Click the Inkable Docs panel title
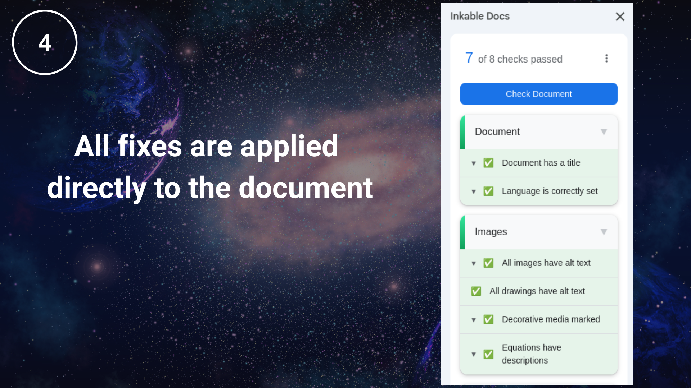Image resolution: width=691 pixels, height=388 pixels. (x=480, y=16)
